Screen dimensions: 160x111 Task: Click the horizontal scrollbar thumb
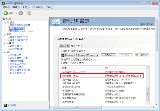pyautogui.click(x=77, y=108)
